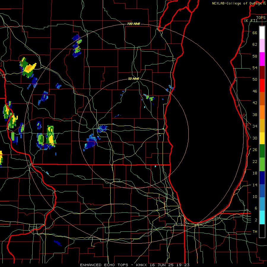
Task: Select the bright red legend swatch
Action: [x=262, y=85]
